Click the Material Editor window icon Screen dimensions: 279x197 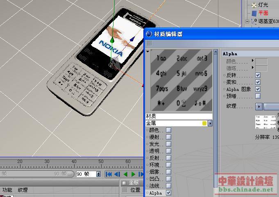click(149, 34)
